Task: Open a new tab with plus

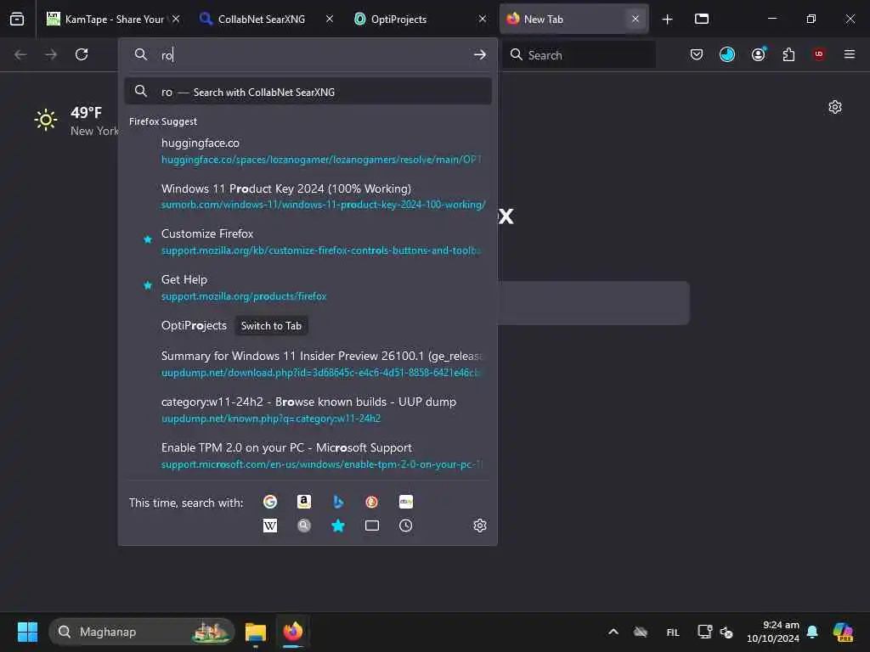Action: 668,20
